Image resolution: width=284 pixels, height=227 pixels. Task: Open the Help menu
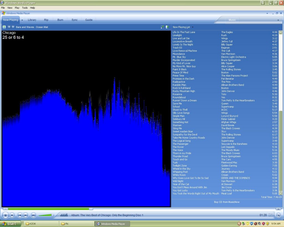(x=33, y=8)
